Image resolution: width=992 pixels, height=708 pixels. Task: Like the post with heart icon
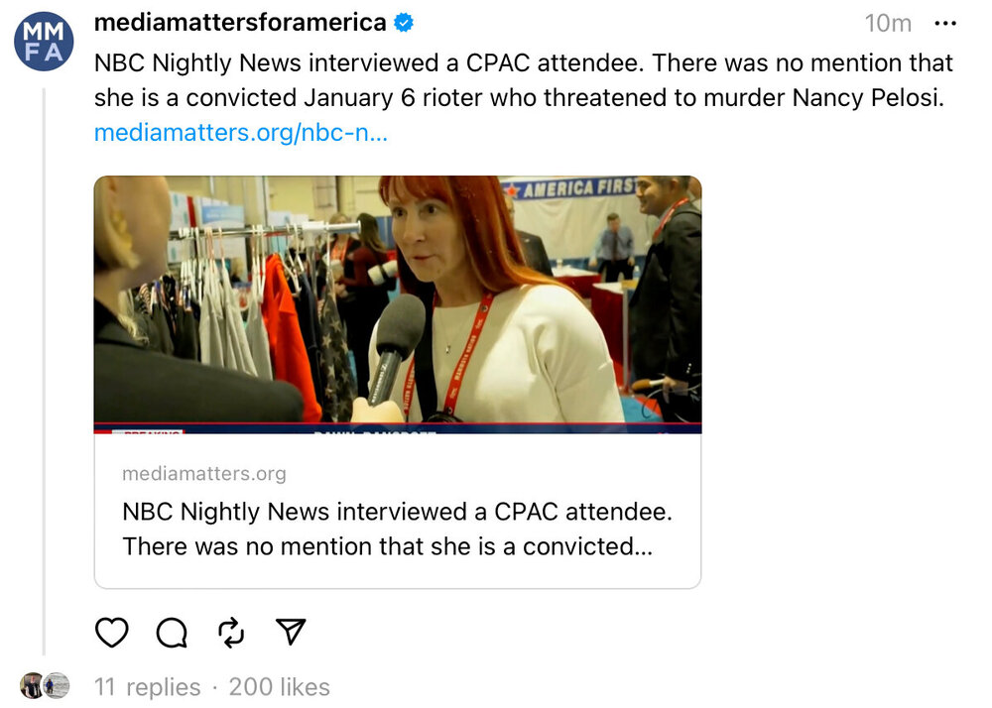pyautogui.click(x=112, y=632)
